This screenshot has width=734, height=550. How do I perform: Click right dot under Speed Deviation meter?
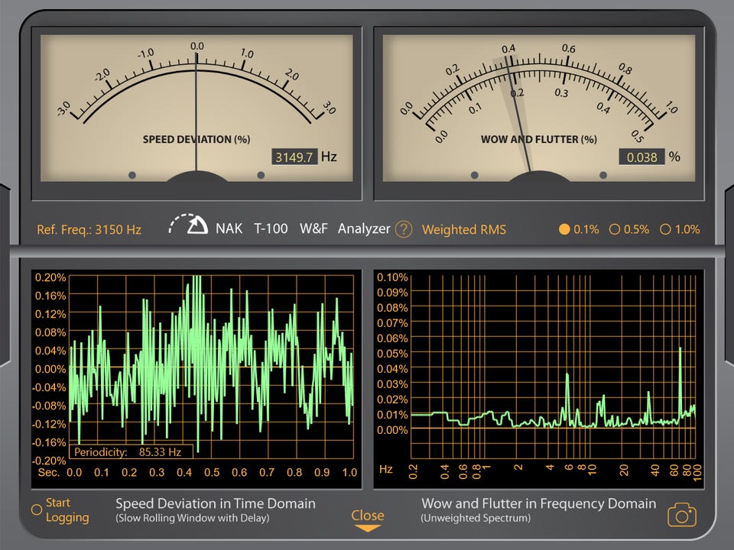coord(261,175)
